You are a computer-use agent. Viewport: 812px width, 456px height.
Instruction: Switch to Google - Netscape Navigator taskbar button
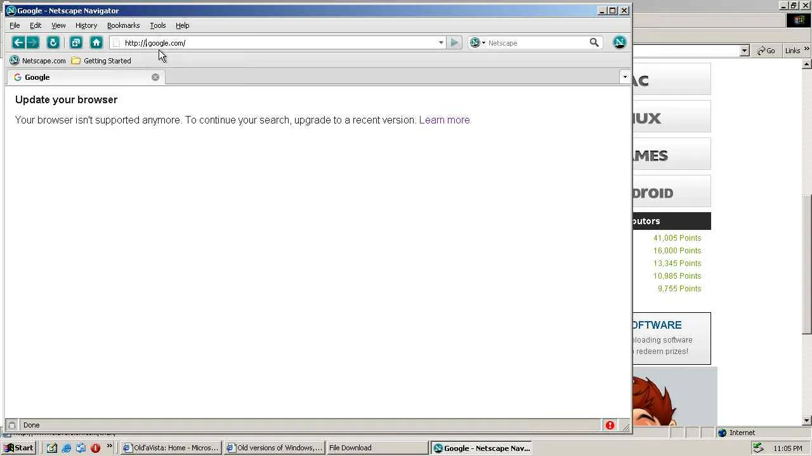pyautogui.click(x=481, y=448)
